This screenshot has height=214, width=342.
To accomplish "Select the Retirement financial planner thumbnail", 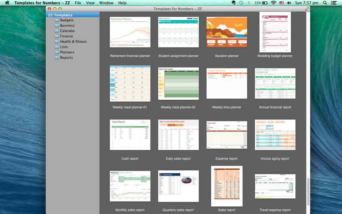I will click(130, 32).
